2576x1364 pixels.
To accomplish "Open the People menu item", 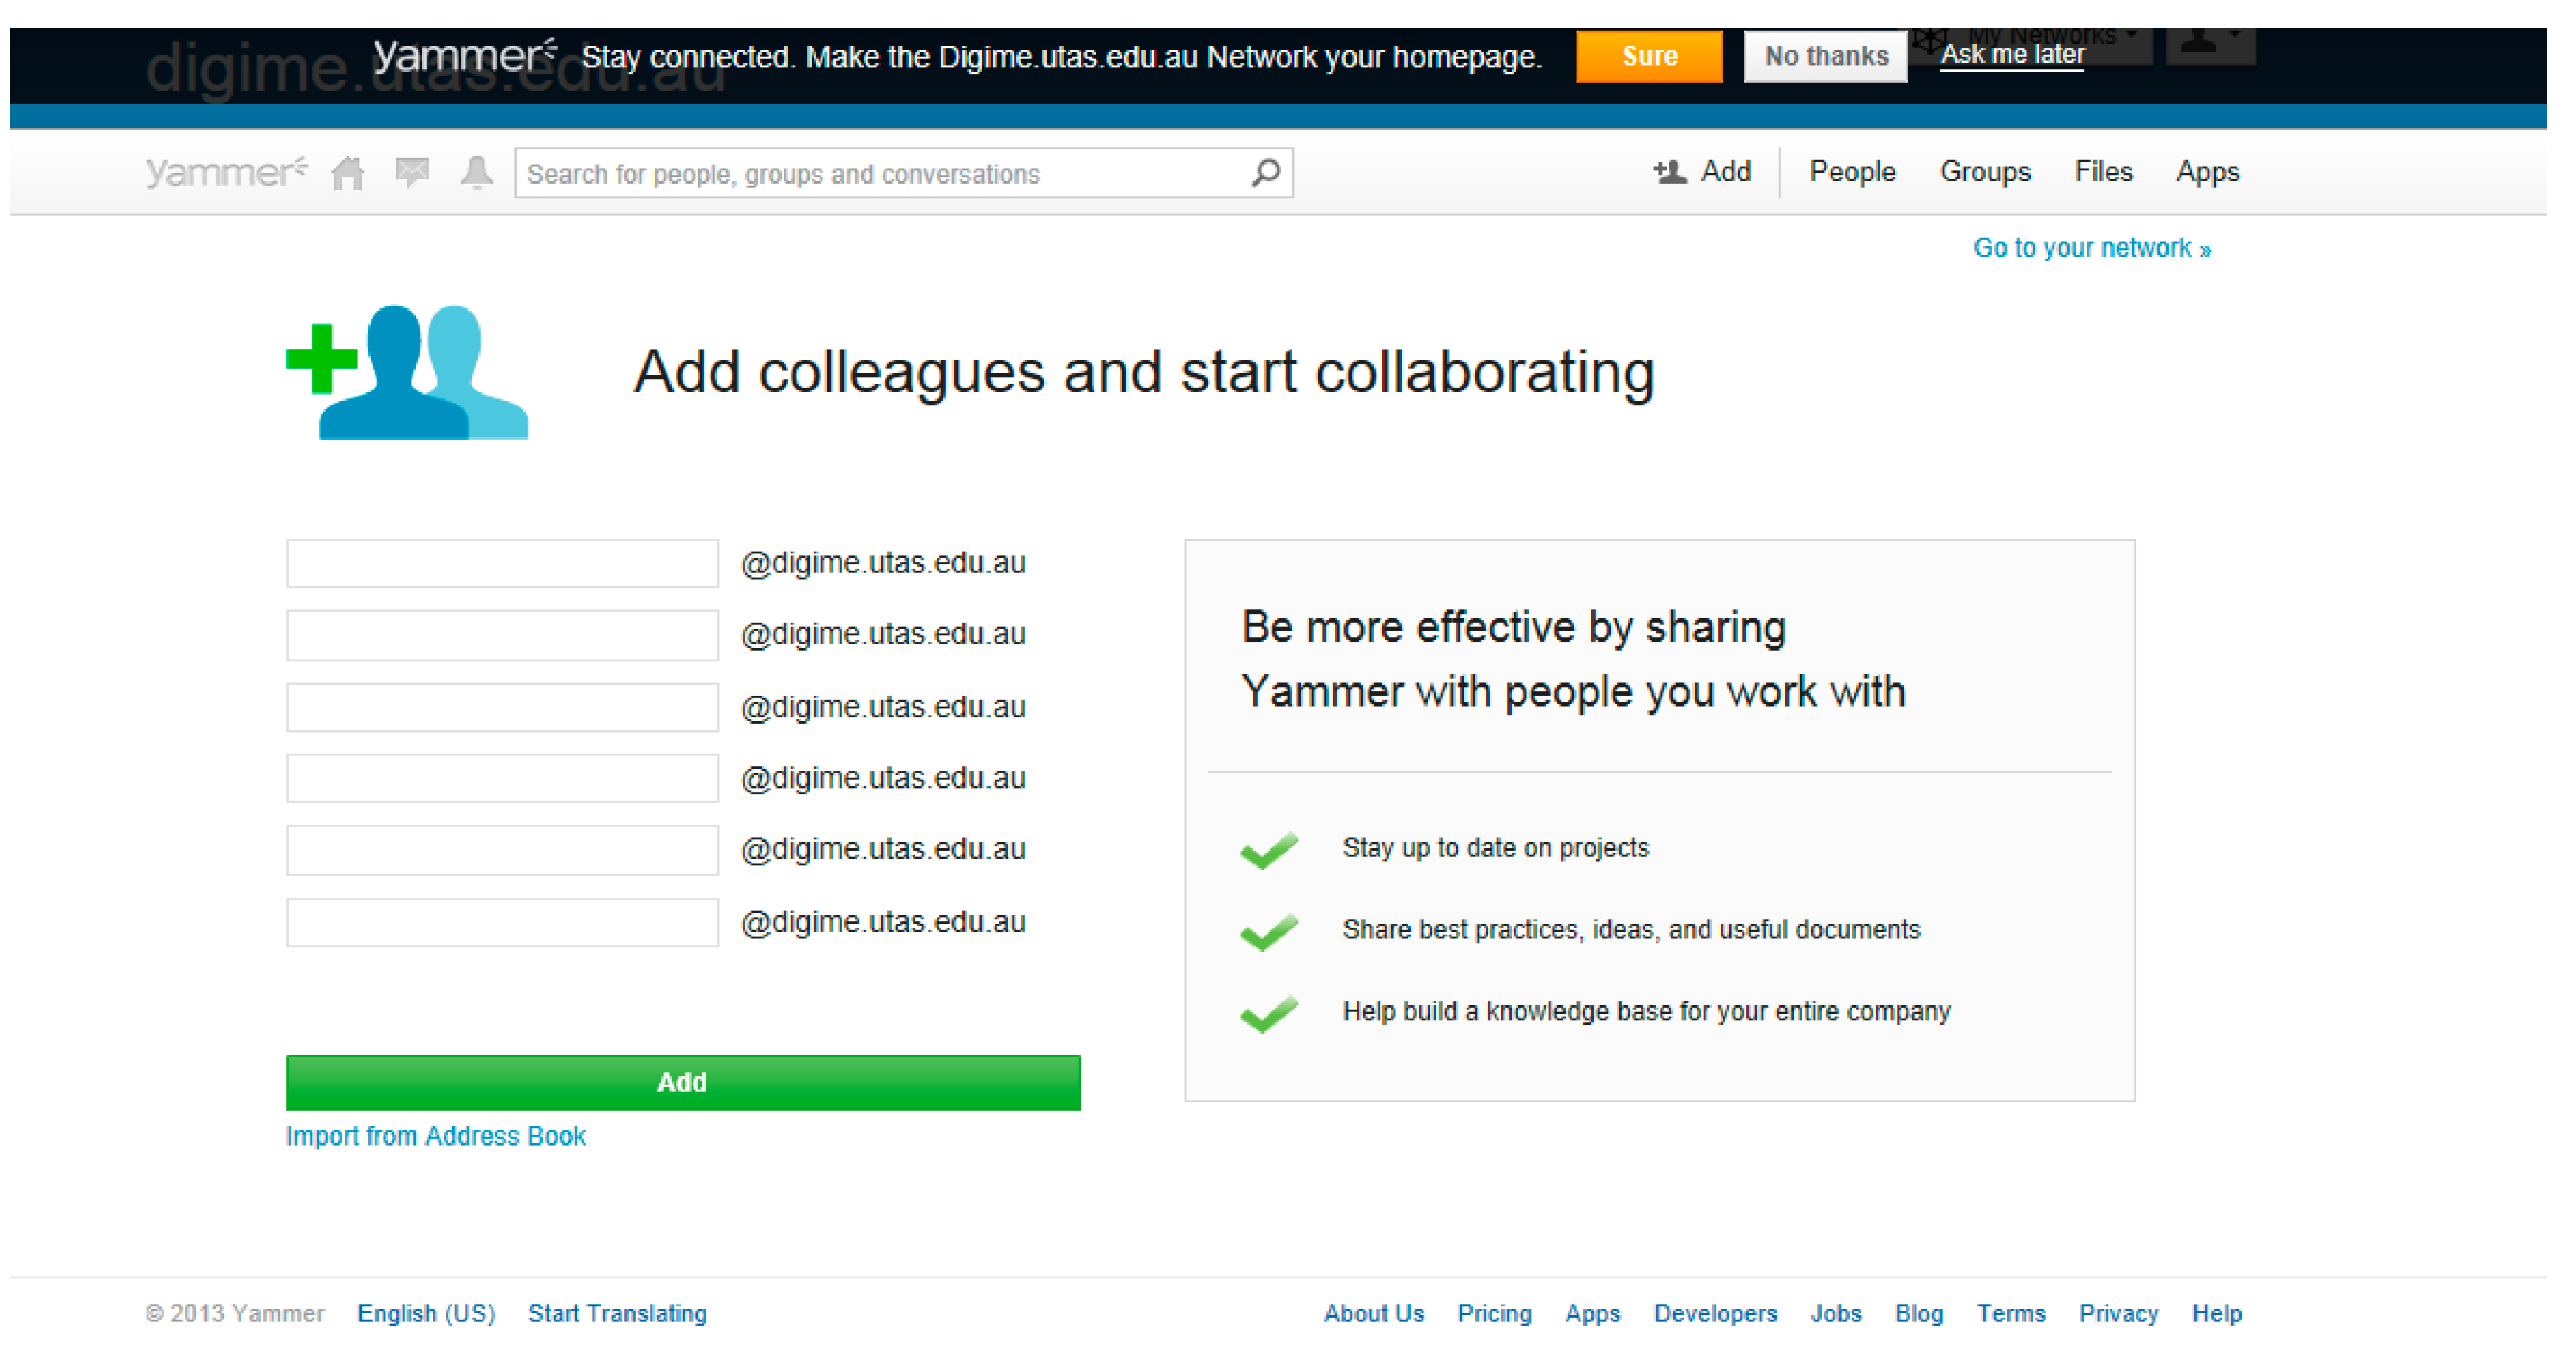I will [1852, 173].
